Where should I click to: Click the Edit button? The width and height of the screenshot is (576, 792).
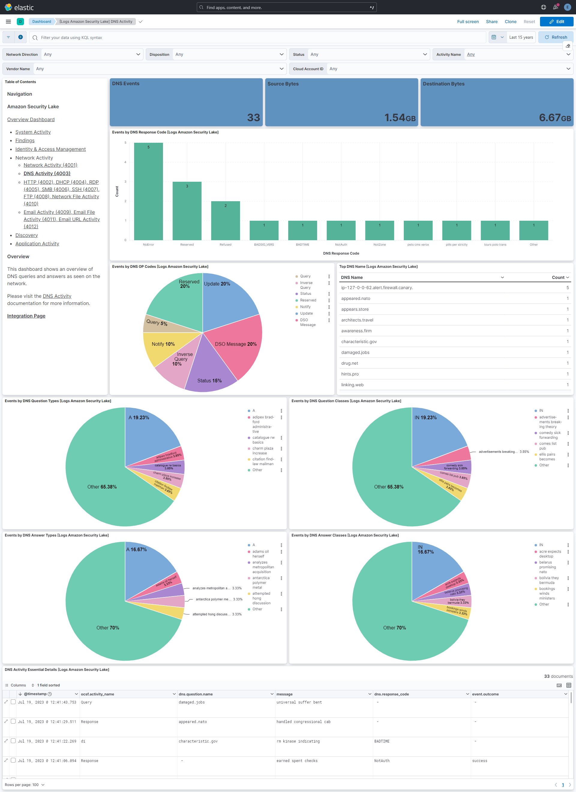point(556,21)
